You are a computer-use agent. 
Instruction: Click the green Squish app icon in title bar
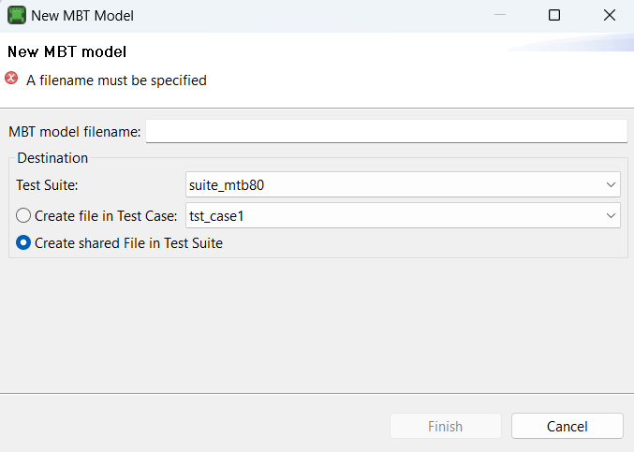click(x=17, y=15)
